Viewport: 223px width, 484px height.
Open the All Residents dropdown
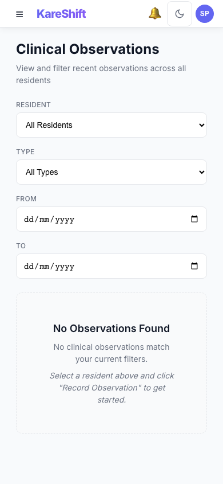pyautogui.click(x=111, y=125)
